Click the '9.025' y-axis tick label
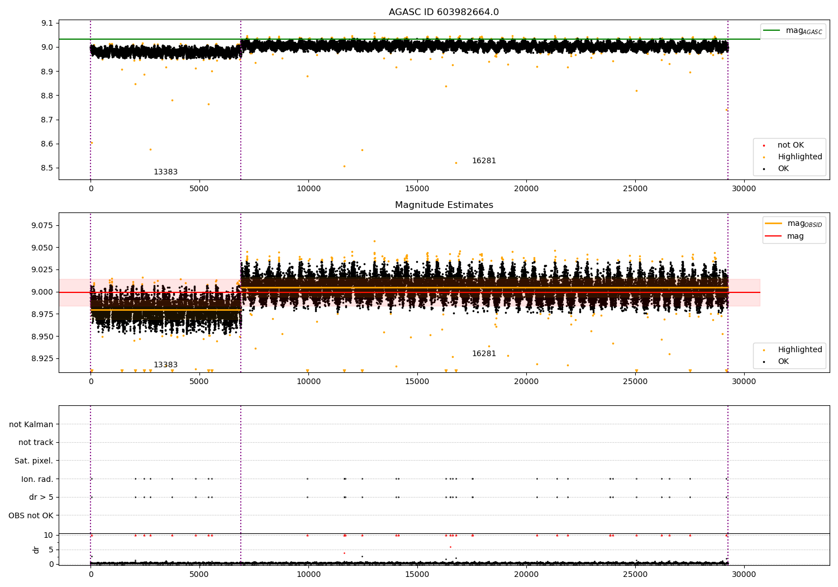The width and height of the screenshot is (838, 587). pyautogui.click(x=43, y=269)
